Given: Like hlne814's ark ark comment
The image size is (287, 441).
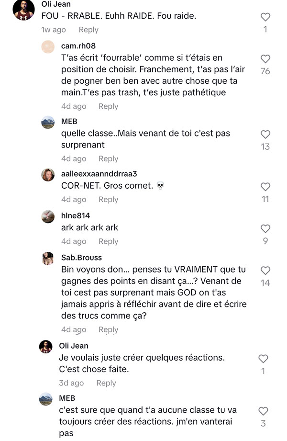Looking at the screenshot, I should coord(265,228).
